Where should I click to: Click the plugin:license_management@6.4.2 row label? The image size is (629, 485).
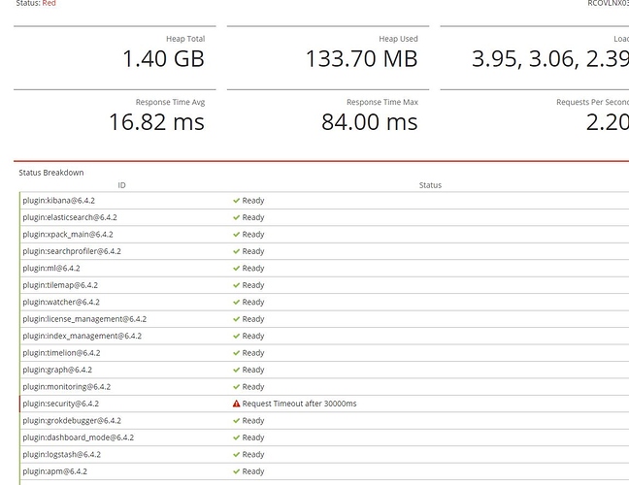pyautogui.click(x=84, y=319)
